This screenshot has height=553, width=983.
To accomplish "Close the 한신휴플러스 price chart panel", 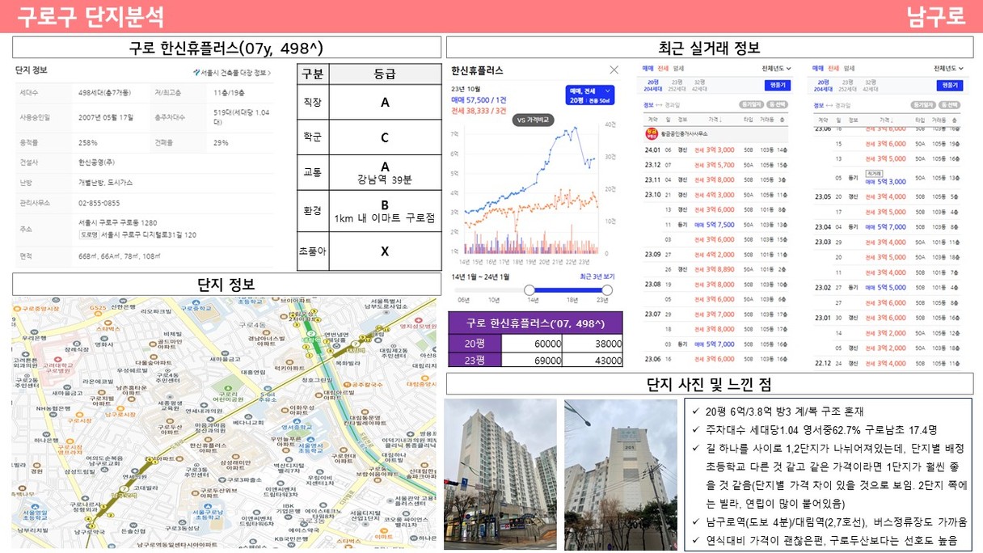I will coord(614,70).
